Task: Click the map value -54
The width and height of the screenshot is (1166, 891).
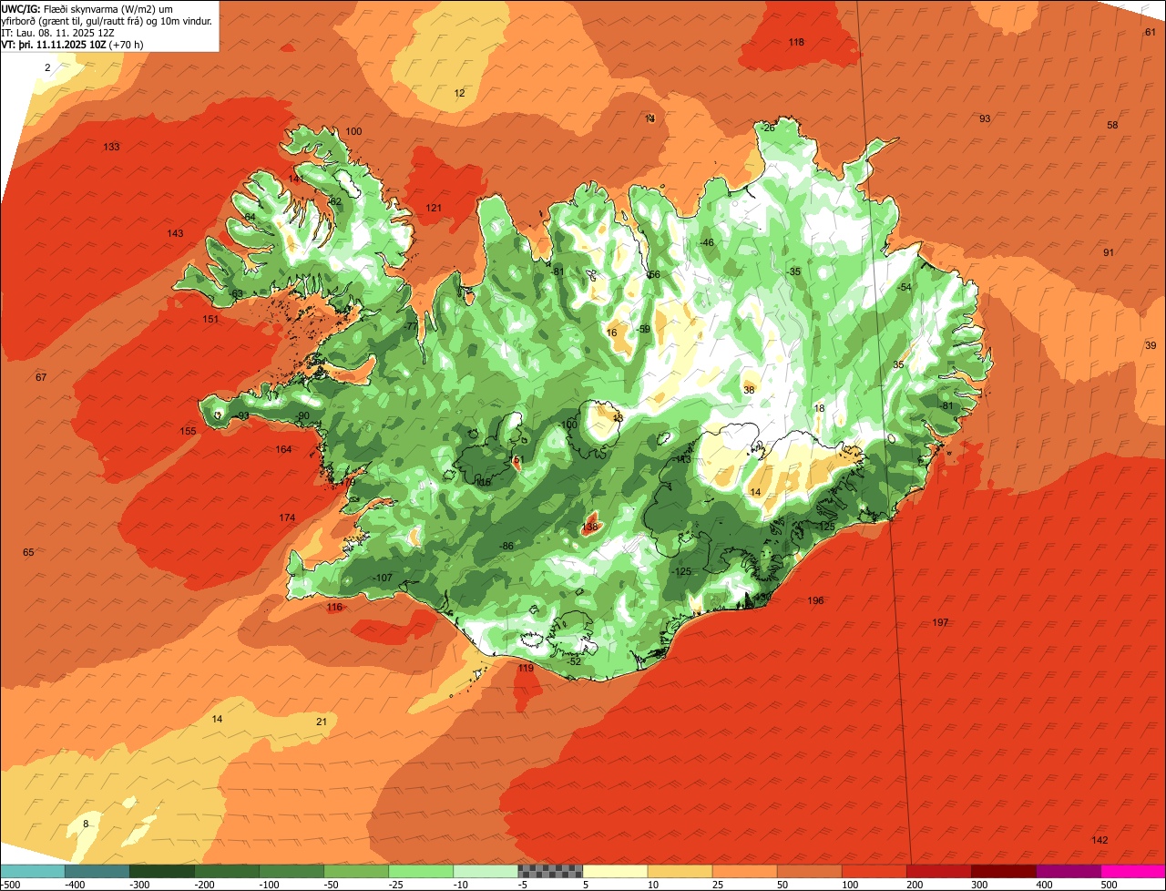Action: pyautogui.click(x=904, y=287)
